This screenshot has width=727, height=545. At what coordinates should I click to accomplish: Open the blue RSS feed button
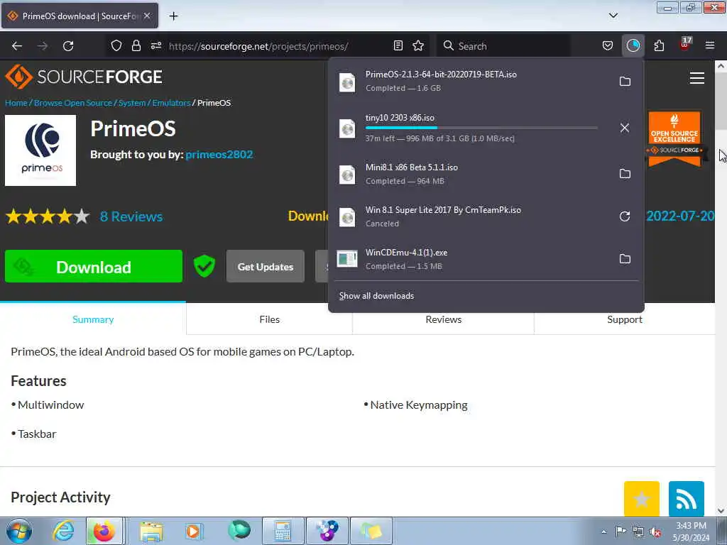(687, 499)
